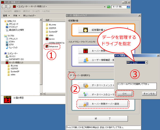The width and height of the screenshot is (160, 130).
Task: Open the kpz.ico file
Action: [x=50, y=39]
